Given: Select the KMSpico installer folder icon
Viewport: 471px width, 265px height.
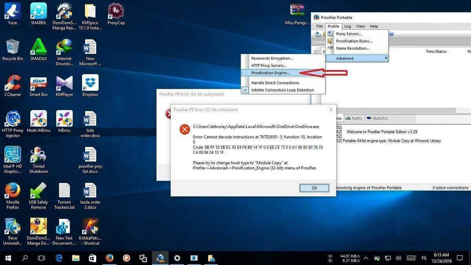Looking at the screenshot, I should tap(90, 16).
